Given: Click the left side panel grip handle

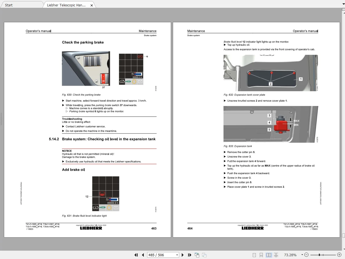Looking at the screenshot, I should (x=1, y=119).
